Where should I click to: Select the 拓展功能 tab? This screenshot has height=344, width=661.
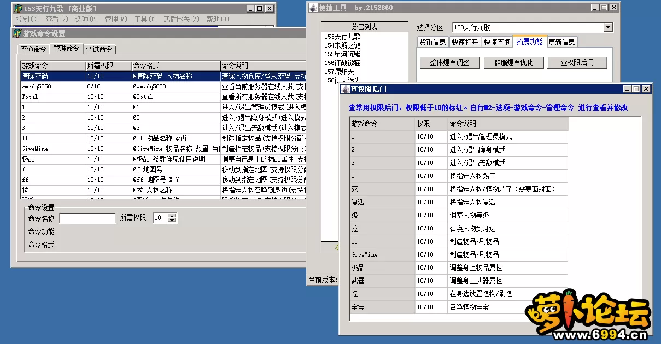(x=530, y=41)
